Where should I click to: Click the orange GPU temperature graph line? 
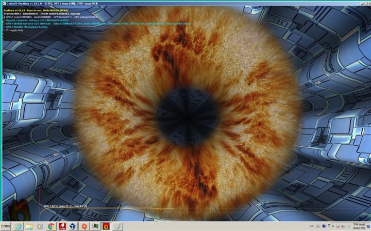coord(107,208)
